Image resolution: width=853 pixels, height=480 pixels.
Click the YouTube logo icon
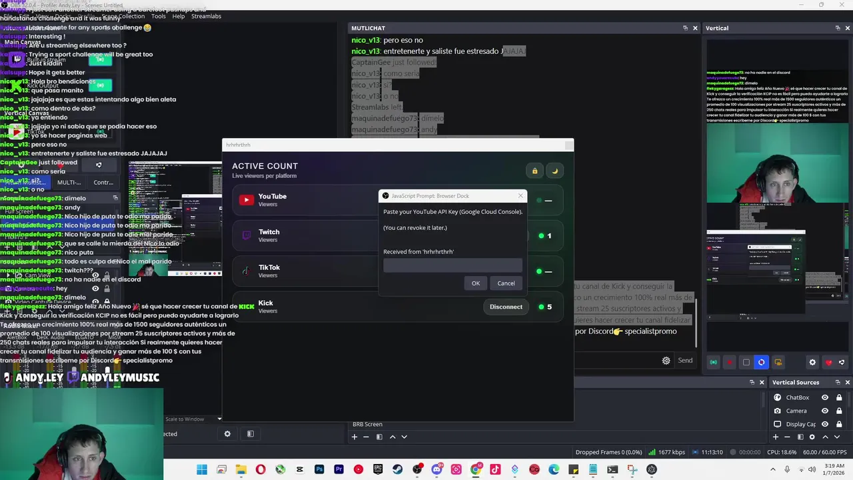point(247,200)
